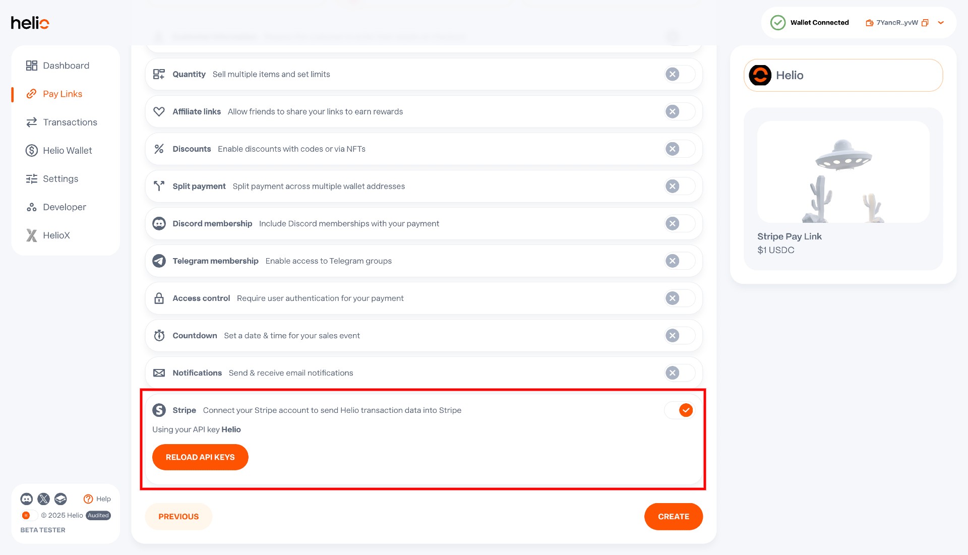Click 'Using your API key Helio' text
The image size is (968, 555).
coord(197,429)
